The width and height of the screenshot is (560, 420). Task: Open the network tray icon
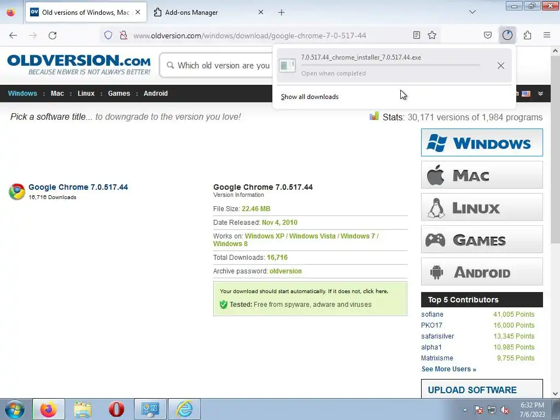[x=492, y=410]
